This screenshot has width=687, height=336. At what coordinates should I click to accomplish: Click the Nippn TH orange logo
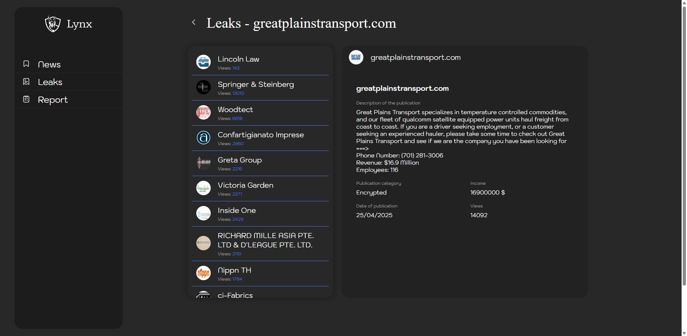(x=204, y=273)
